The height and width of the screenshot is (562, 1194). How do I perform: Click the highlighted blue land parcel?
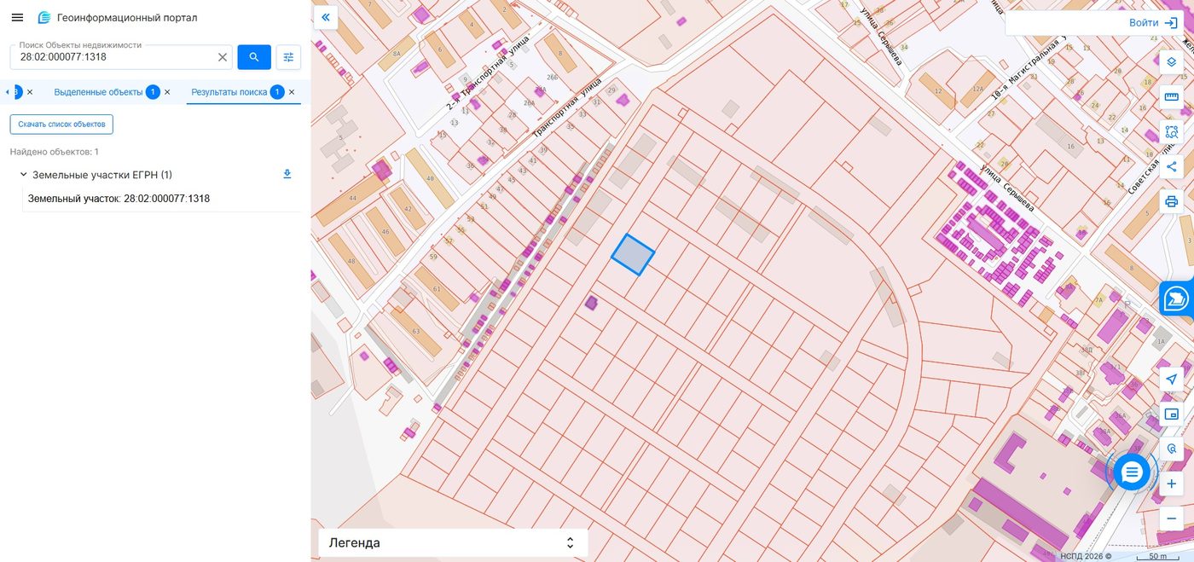633,255
